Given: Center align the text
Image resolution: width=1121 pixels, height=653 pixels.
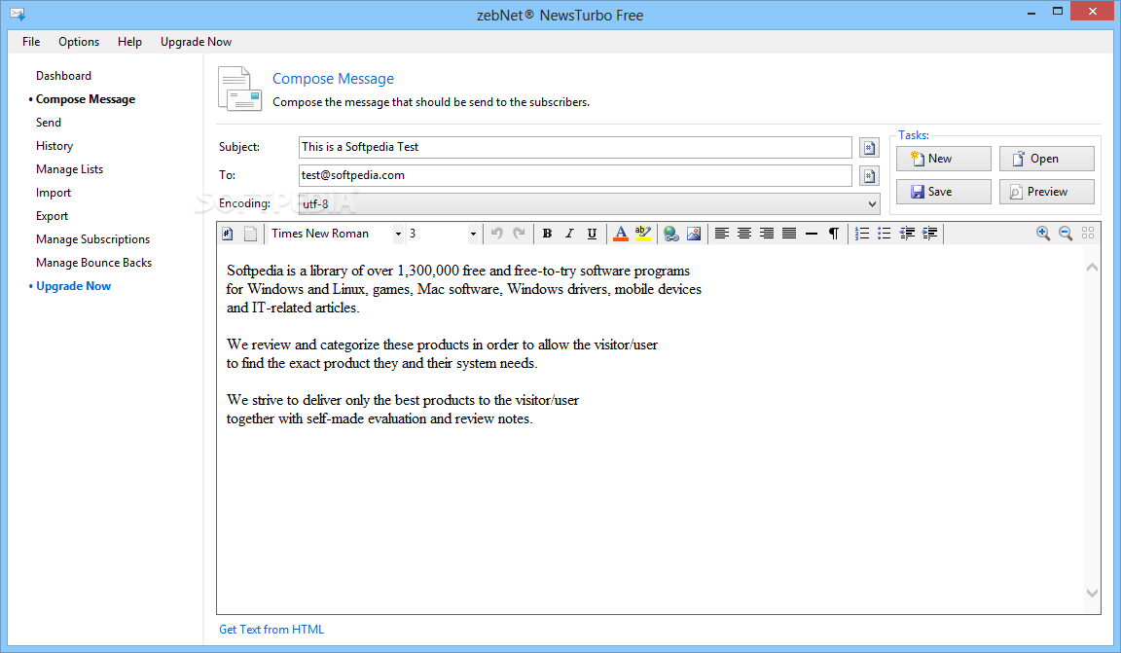Looking at the screenshot, I should [744, 234].
